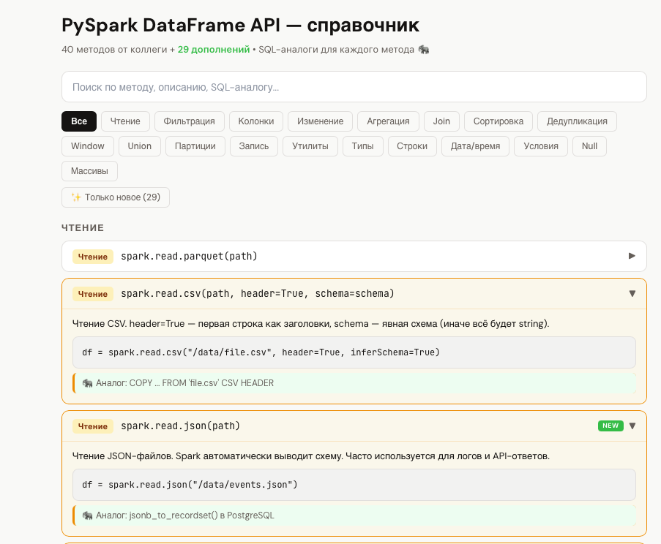Collapse the spark.read.csv method card

click(x=632, y=293)
